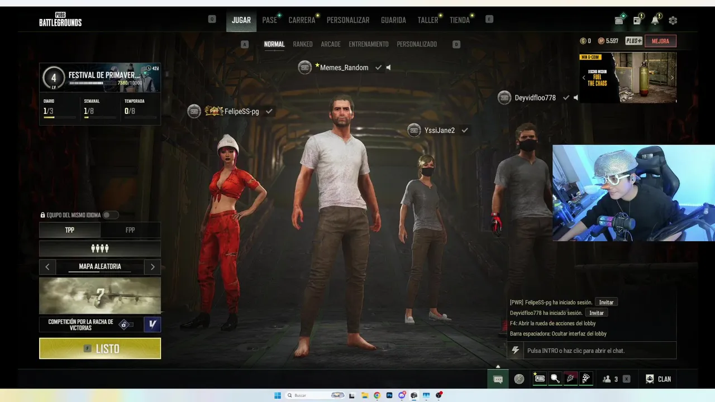Go to next promo banner
Viewport: 715px width, 402px height.
point(672,78)
